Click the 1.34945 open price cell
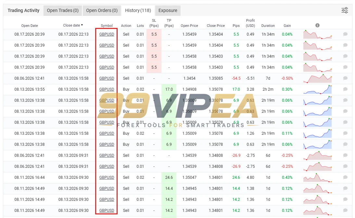The width and height of the screenshot is (355, 218). coord(189,189)
